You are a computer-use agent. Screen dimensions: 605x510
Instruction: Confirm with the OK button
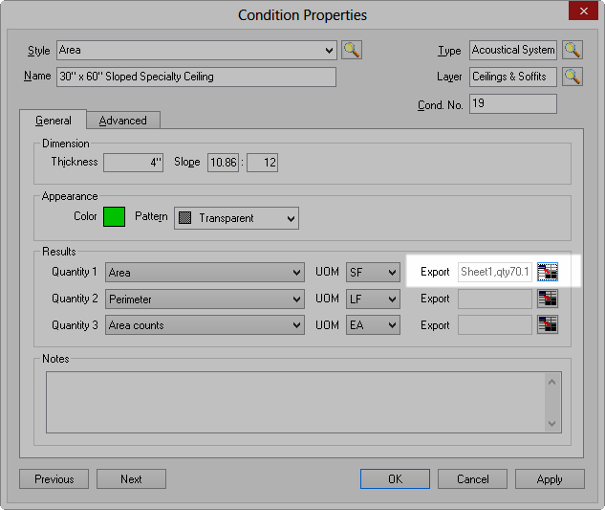395,479
